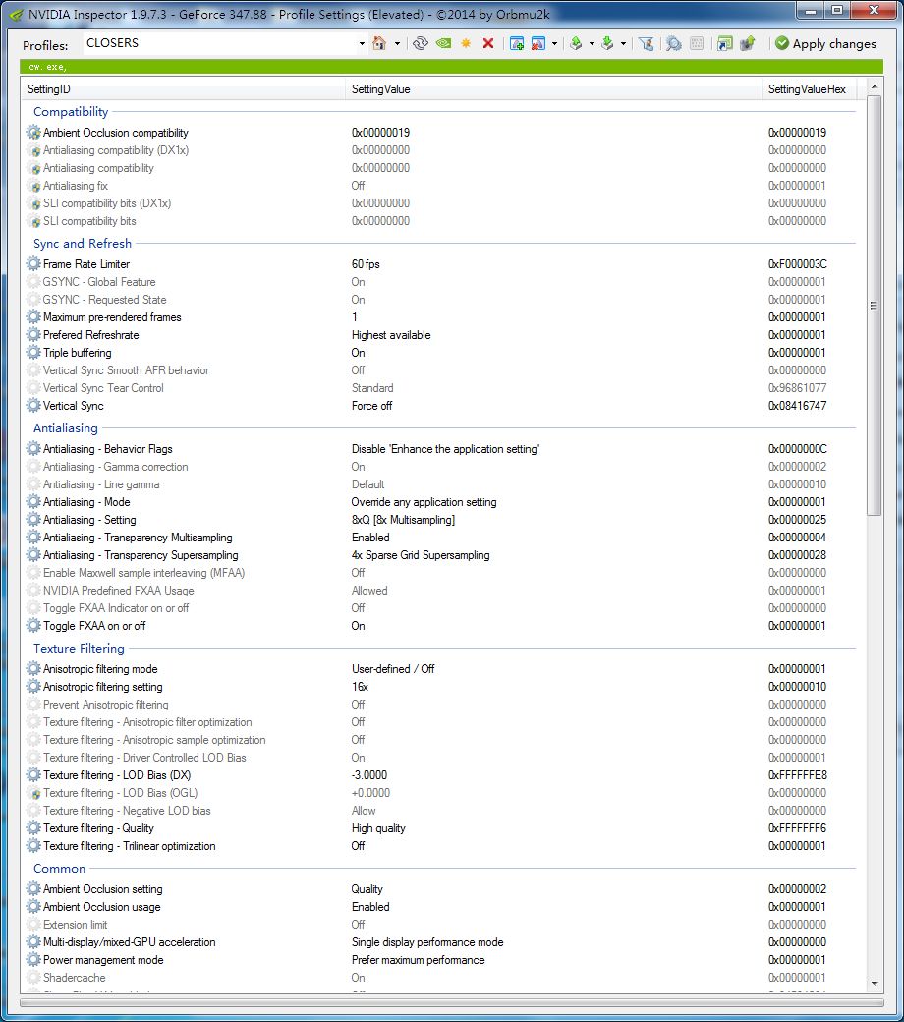
Task: Click 'Override any application setting' value
Action: coord(424,502)
